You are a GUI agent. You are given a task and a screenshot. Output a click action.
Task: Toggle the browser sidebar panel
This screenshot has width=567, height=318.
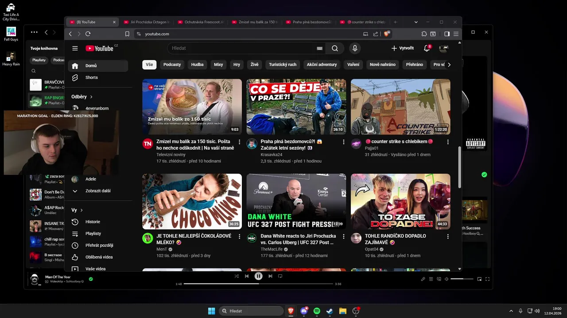pos(447,34)
